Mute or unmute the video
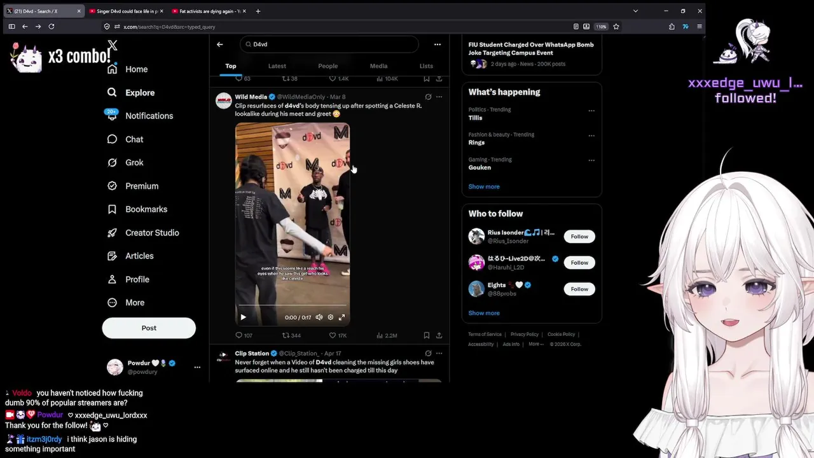The width and height of the screenshot is (814, 458). click(x=319, y=317)
